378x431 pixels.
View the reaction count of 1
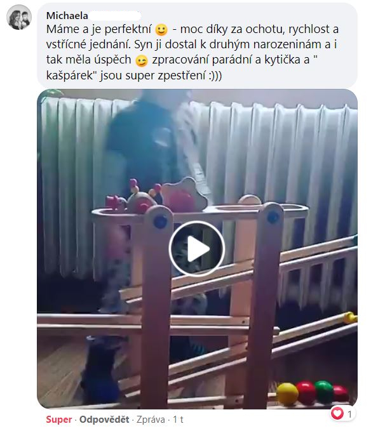coord(349,414)
